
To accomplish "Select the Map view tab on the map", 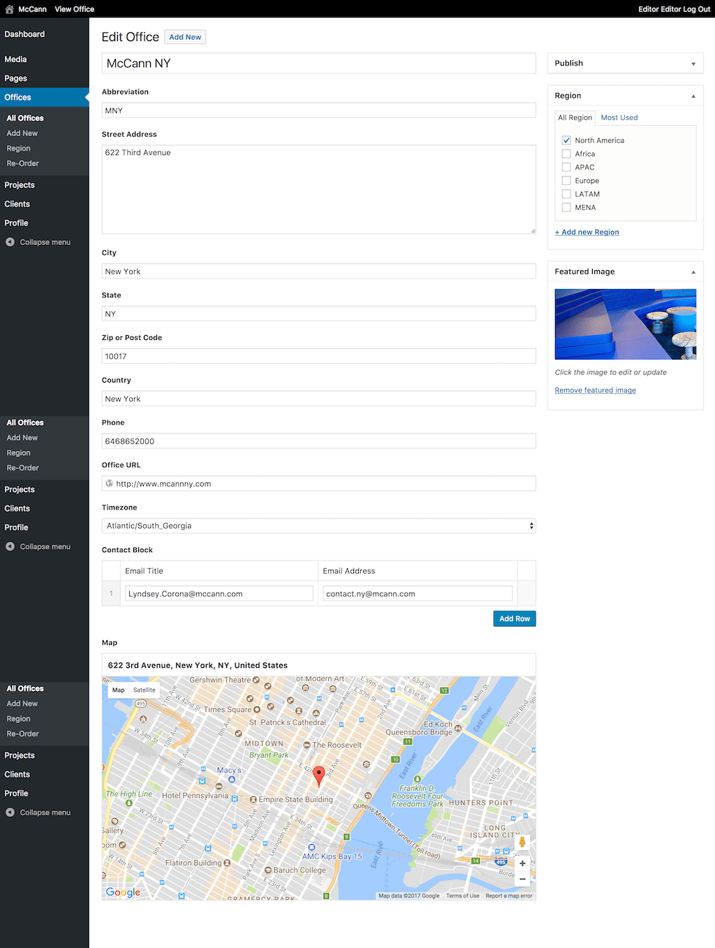I will [x=119, y=690].
